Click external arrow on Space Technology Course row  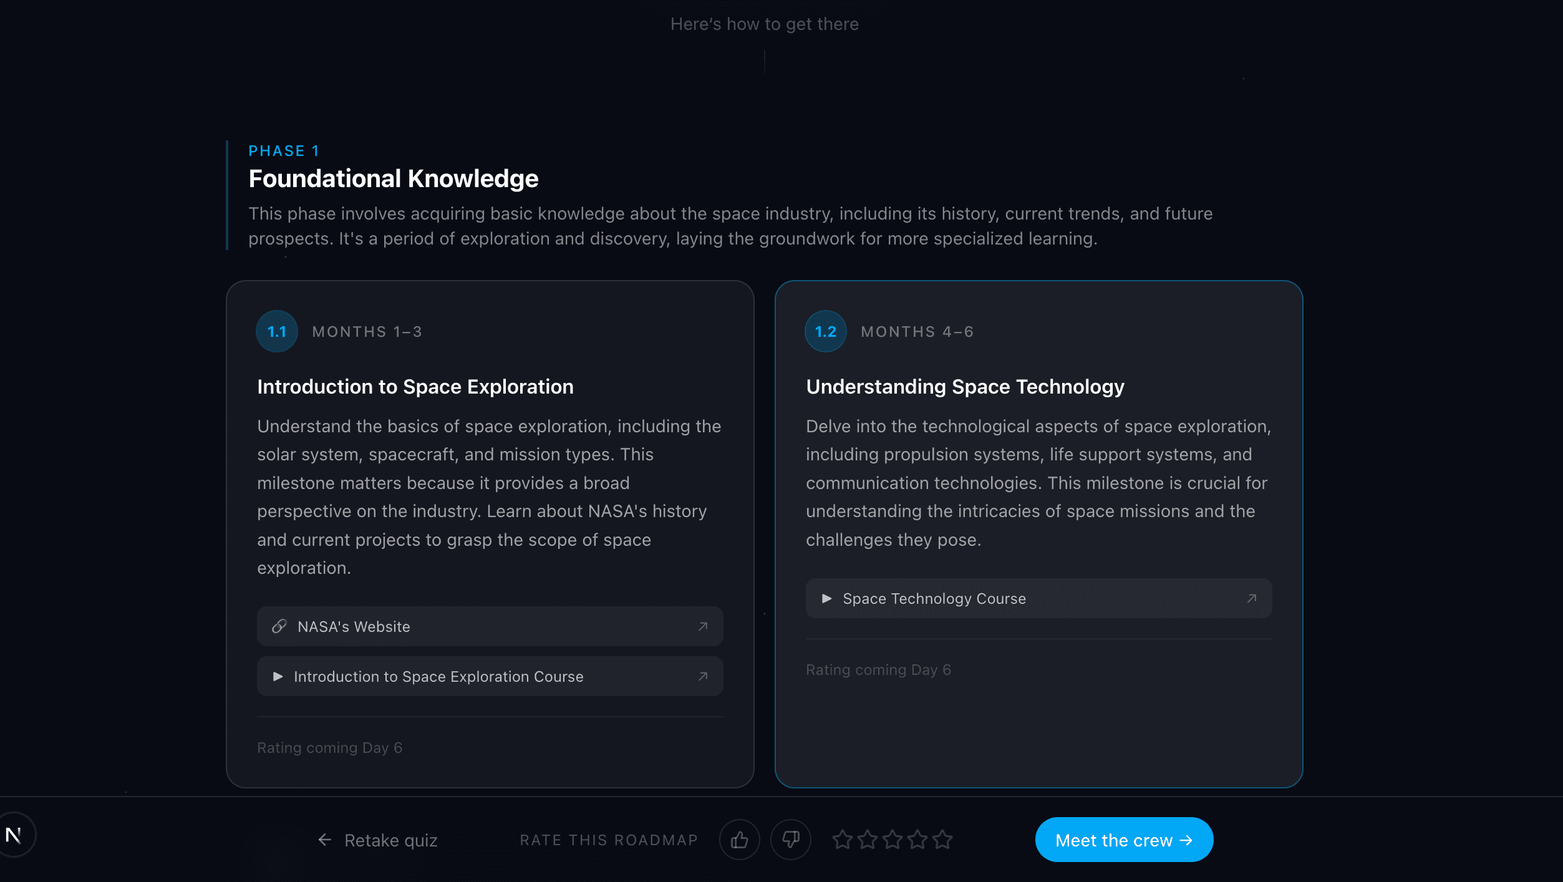pos(1252,598)
